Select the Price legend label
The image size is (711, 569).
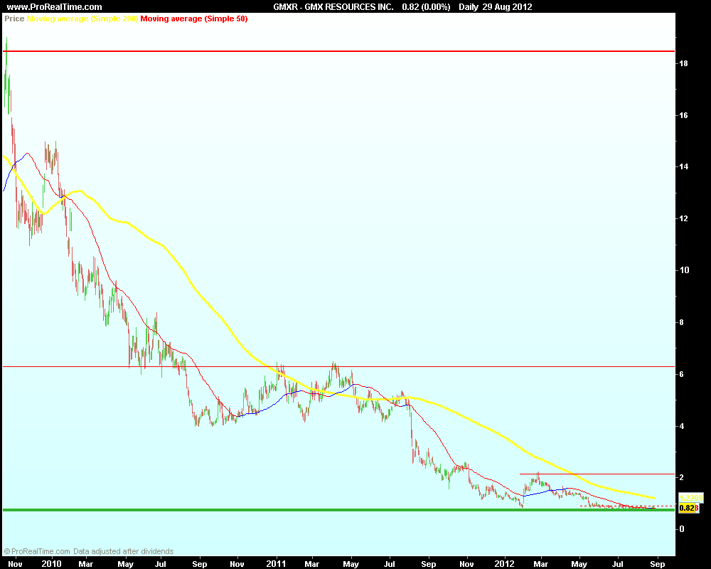coord(14,18)
